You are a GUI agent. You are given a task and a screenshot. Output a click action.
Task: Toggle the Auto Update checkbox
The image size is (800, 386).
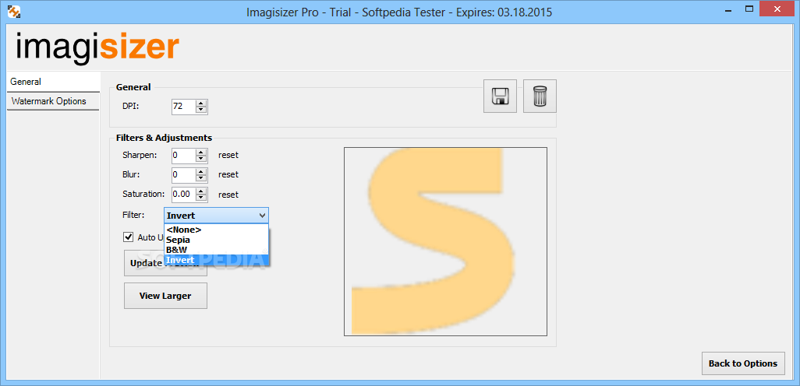[x=129, y=237]
